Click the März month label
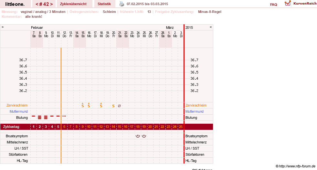The width and height of the screenshot is (317, 170). (170, 28)
